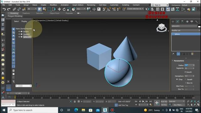Image resolution: width=201 pixels, height=113 pixels.
Task: Open the Render Setup teapot icon
Action: tap(189, 9)
